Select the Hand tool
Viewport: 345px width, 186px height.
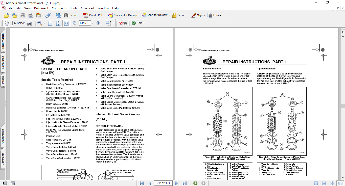coord(6,23)
